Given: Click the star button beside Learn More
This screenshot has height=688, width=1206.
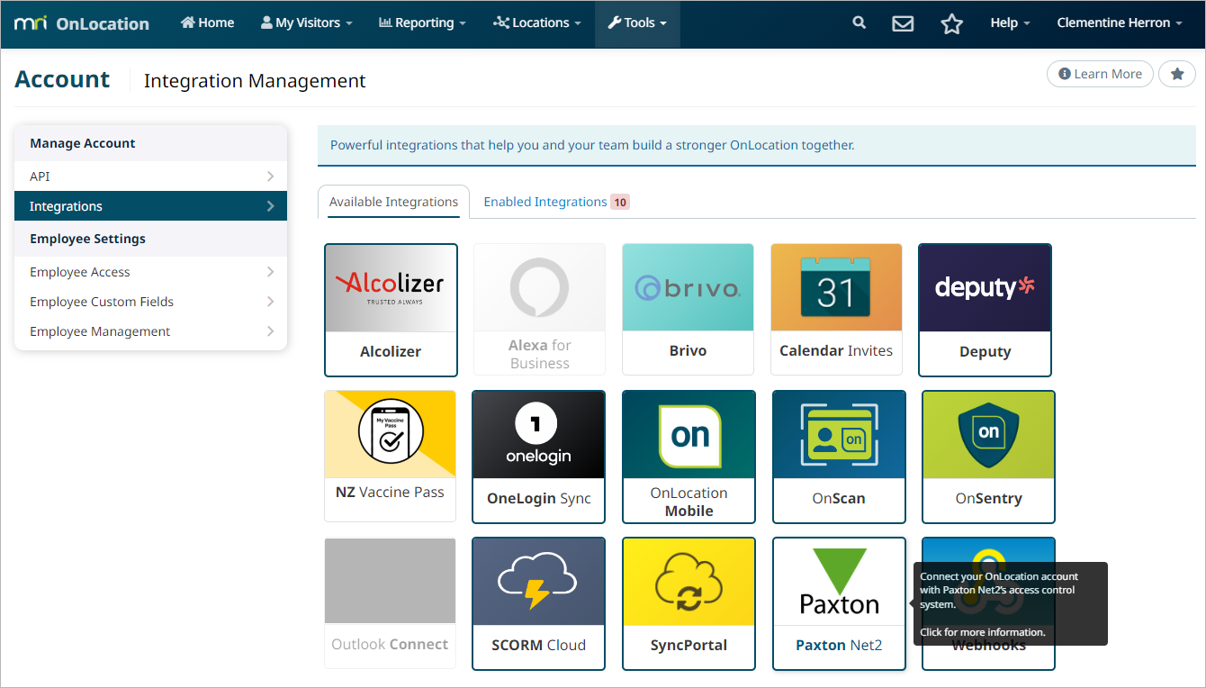Looking at the screenshot, I should pos(1176,74).
